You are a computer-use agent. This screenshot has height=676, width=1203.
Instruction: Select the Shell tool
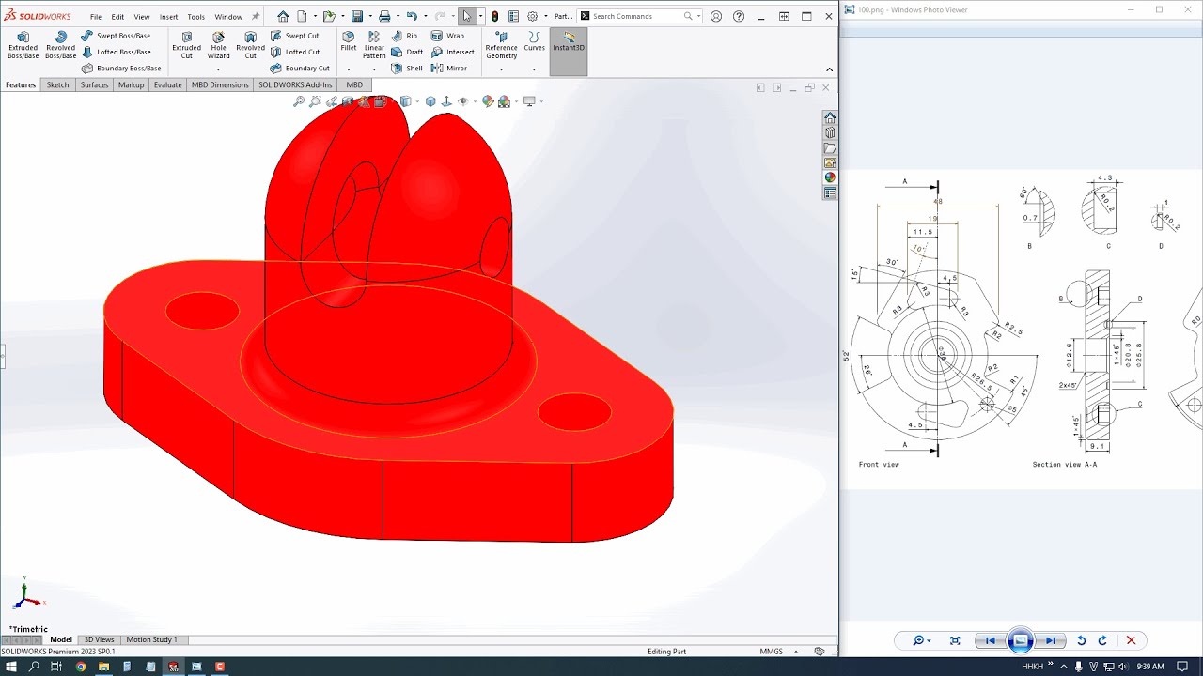(x=407, y=68)
